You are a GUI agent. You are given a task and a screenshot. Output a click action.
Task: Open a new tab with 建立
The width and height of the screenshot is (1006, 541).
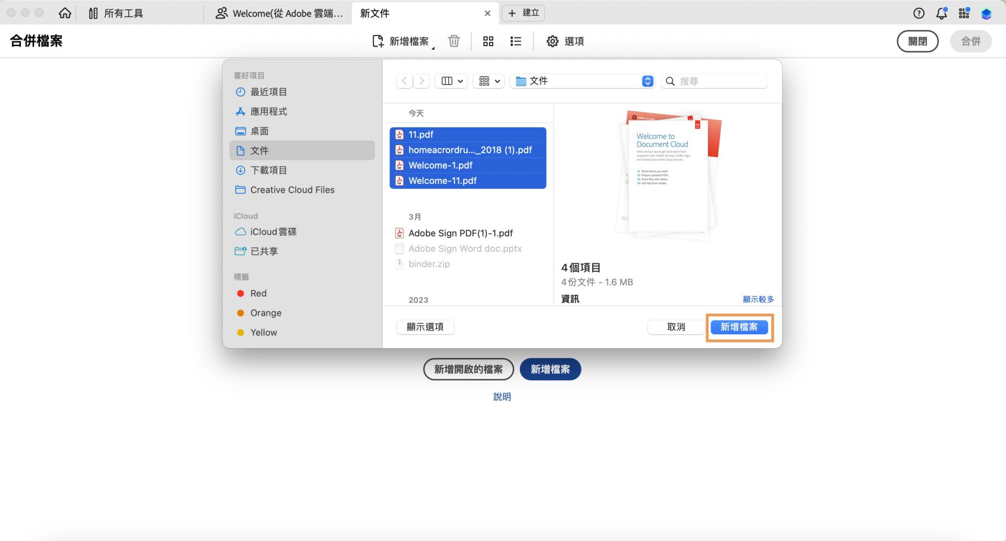523,13
